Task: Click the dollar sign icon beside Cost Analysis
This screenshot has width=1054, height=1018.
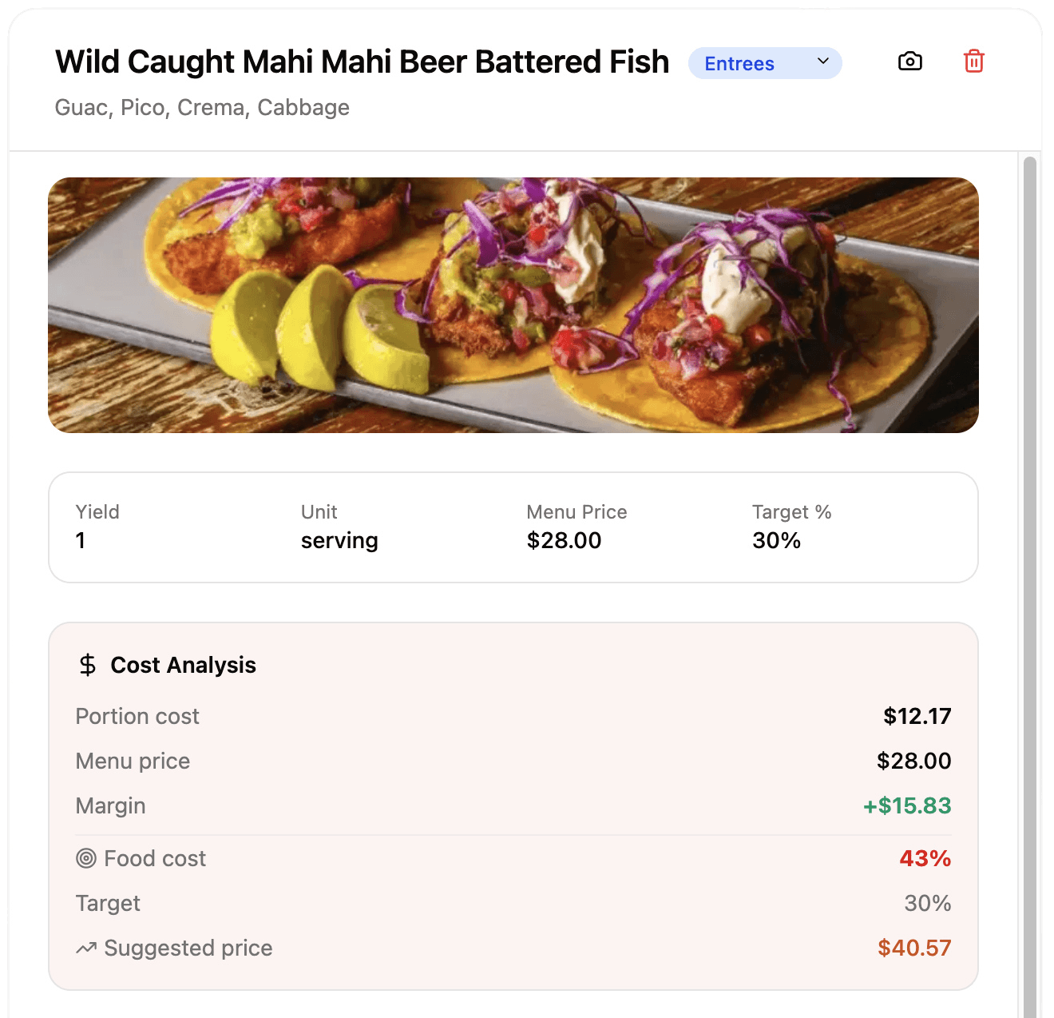Action: click(x=86, y=664)
